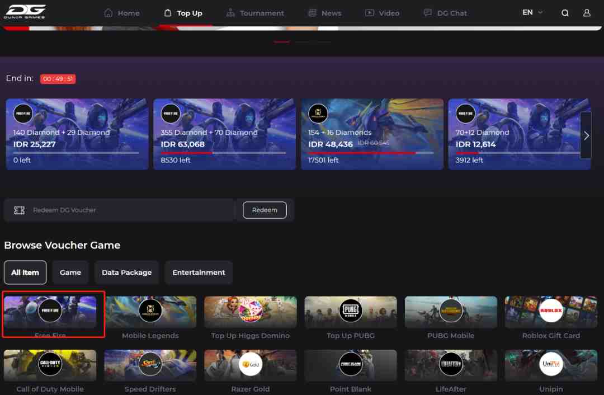Click the Dunia Games logo
This screenshot has width=604, height=395.
pos(25,12)
